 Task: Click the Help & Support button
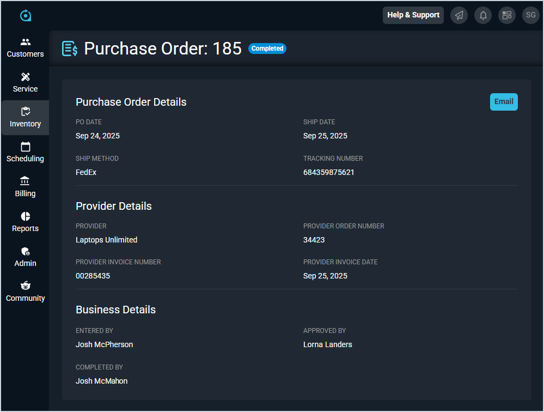point(413,15)
